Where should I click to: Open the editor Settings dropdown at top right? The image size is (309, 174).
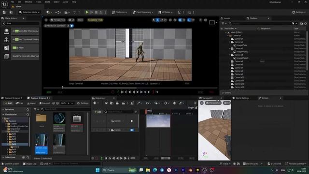[x=299, y=12]
